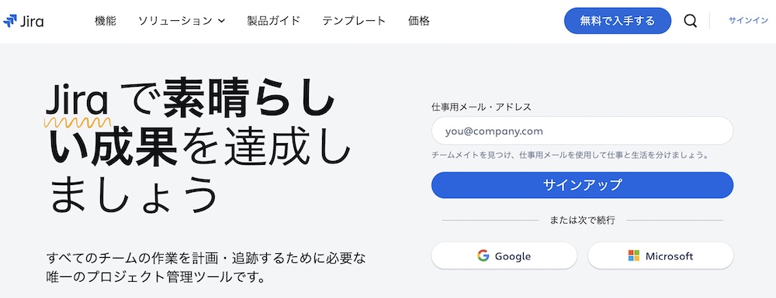776x298 pixels.
Task: Open the テンプレート navigation item
Action: tap(354, 21)
